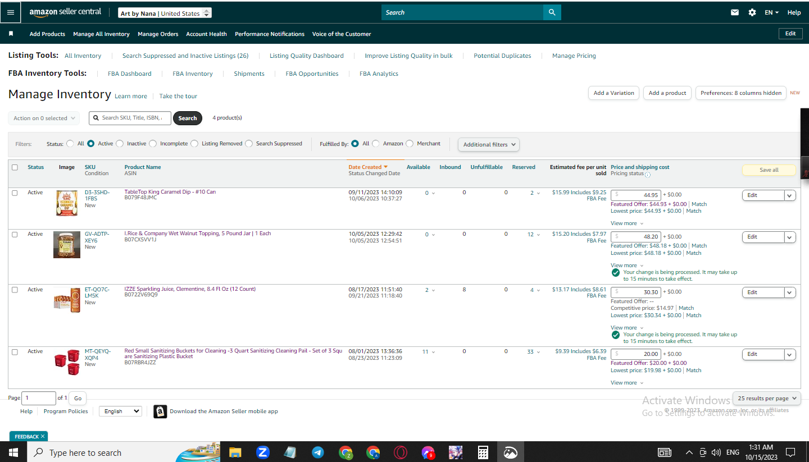Click the volume icon in system tray
This screenshot has width=809, height=462.
pyautogui.click(x=716, y=452)
